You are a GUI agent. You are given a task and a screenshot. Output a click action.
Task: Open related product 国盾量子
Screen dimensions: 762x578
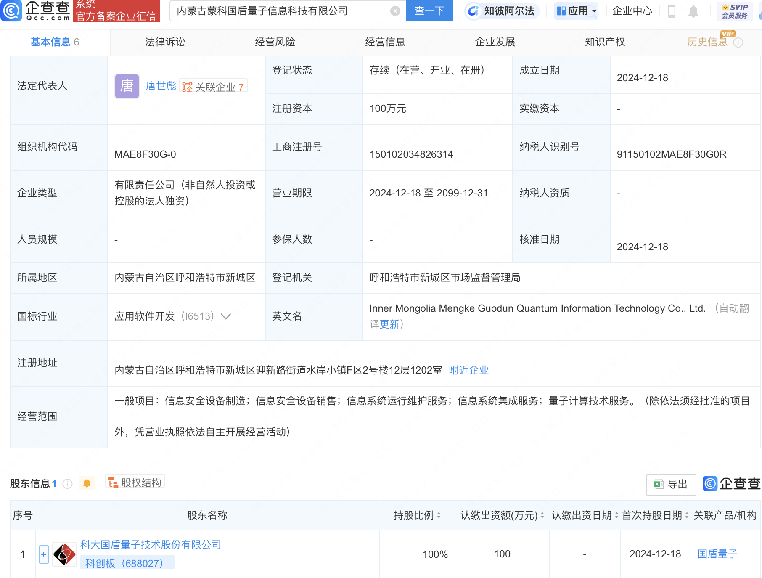[717, 554]
